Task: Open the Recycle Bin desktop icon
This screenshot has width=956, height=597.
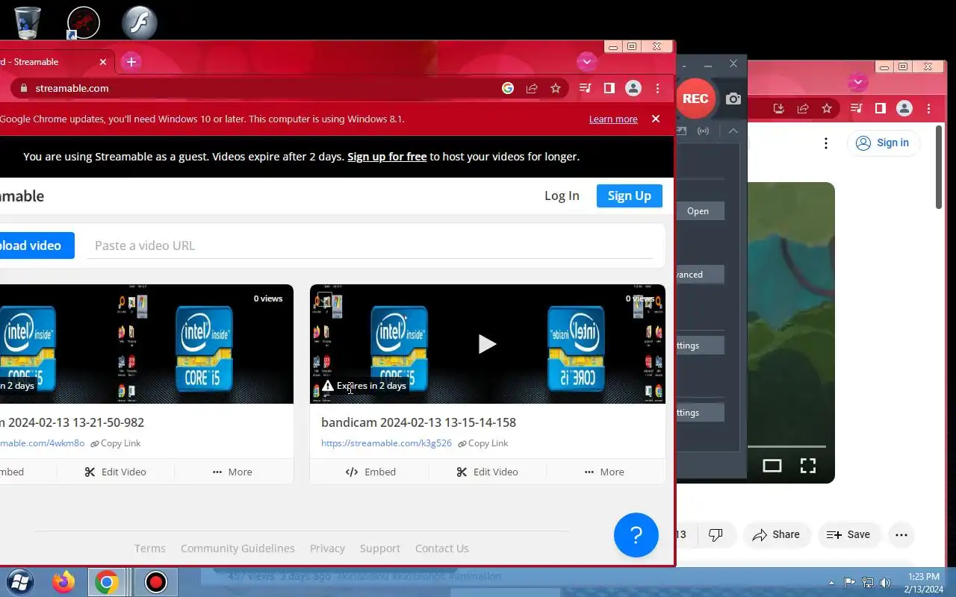Action: 28,22
